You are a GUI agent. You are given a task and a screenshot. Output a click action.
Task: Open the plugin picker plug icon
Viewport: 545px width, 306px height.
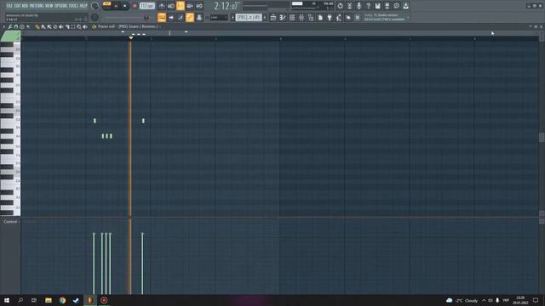(330, 17)
